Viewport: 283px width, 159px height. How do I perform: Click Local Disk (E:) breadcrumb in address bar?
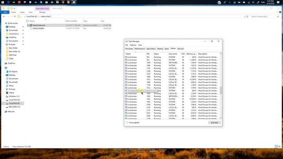[x=32, y=16]
